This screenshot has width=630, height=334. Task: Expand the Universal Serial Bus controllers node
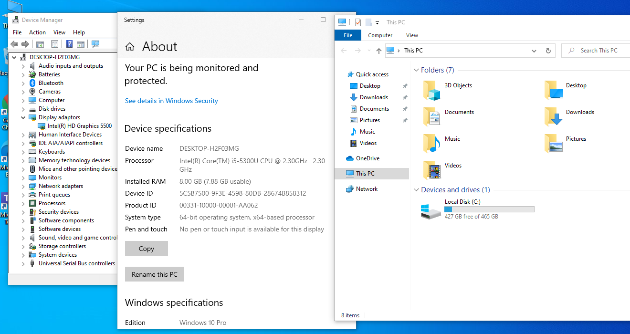click(23, 263)
